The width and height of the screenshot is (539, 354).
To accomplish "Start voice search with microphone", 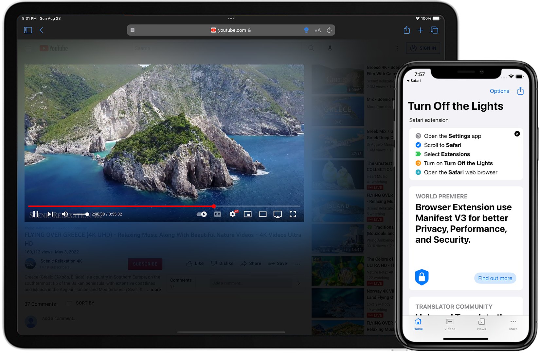I will (x=330, y=48).
